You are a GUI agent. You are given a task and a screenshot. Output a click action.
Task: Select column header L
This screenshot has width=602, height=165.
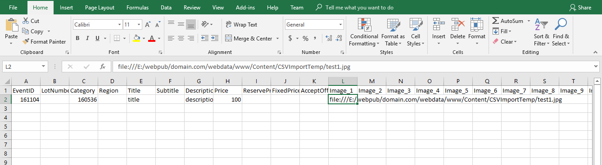coord(343,81)
